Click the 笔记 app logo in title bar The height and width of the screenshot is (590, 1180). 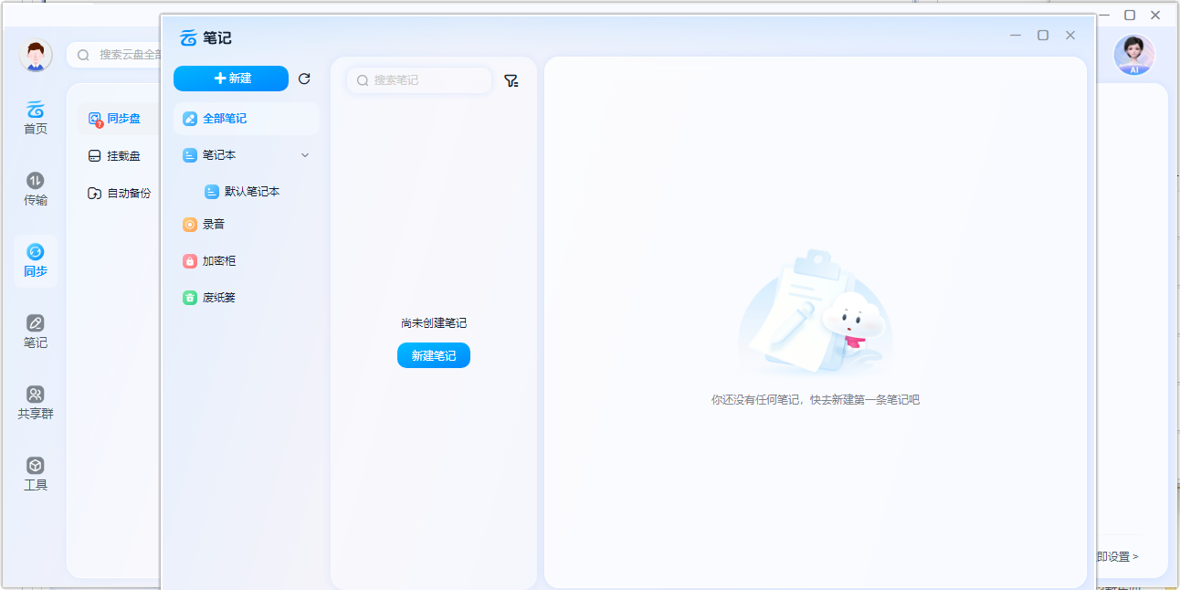point(189,37)
